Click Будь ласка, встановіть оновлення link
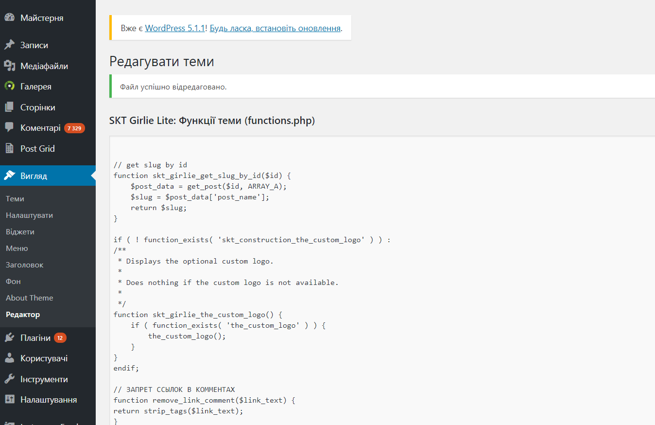This screenshot has height=425, width=655. point(275,28)
